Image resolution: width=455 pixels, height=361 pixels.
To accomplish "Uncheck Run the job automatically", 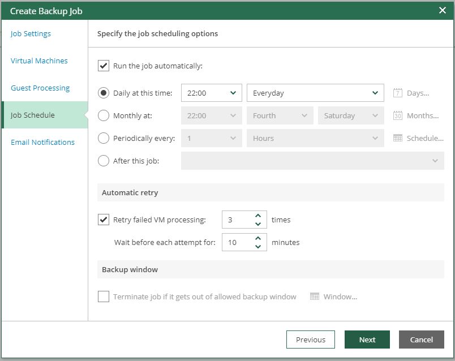I will click(104, 66).
